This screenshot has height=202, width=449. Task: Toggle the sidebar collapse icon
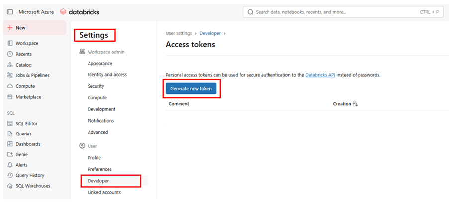(x=10, y=11)
